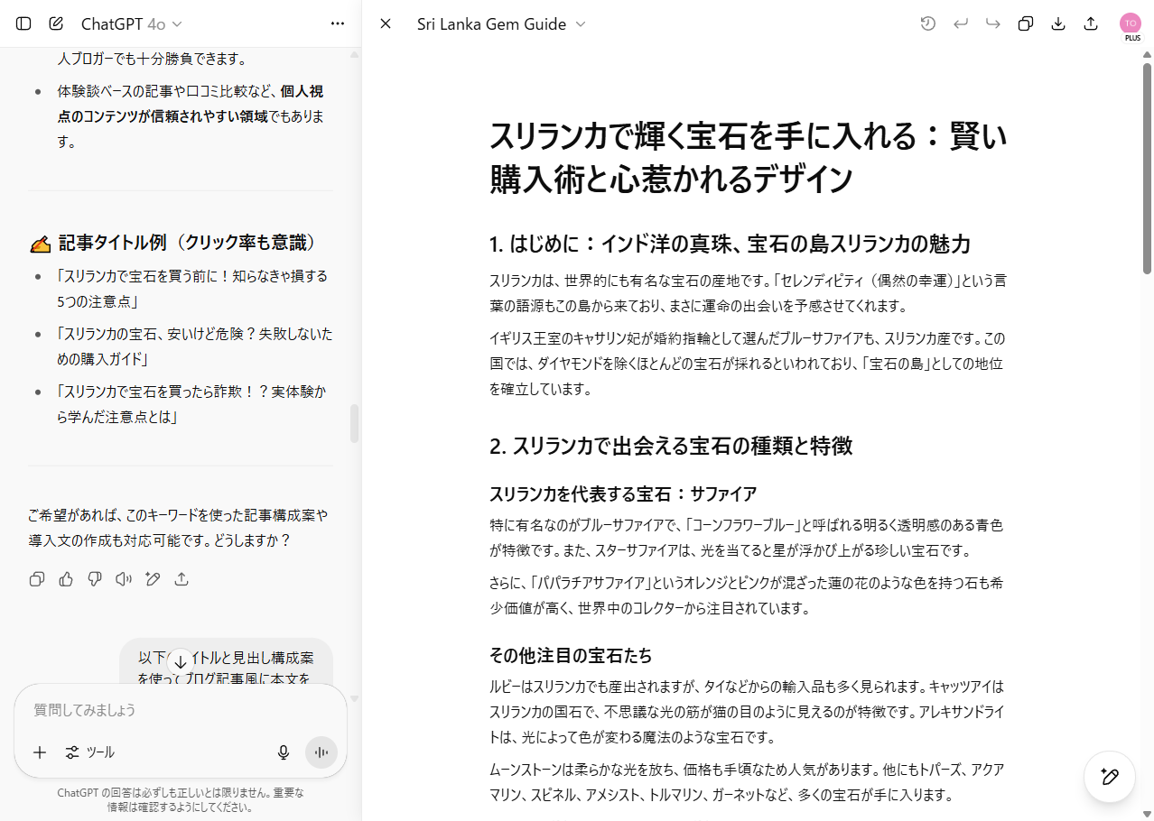Focus the 質問してみましょう message input
This screenshot has width=1154, height=821.
pyautogui.click(x=181, y=710)
